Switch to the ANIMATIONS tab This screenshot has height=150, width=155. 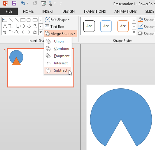point(125,11)
